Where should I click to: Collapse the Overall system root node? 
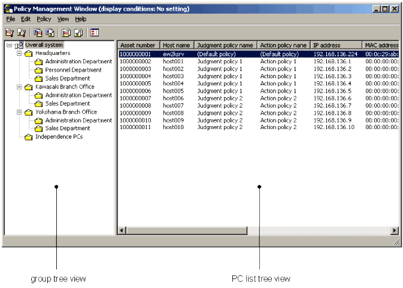pos(9,45)
